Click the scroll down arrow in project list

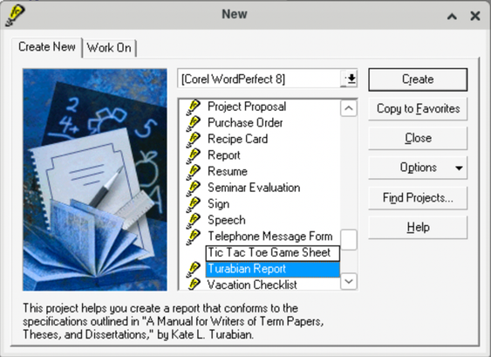(x=349, y=281)
